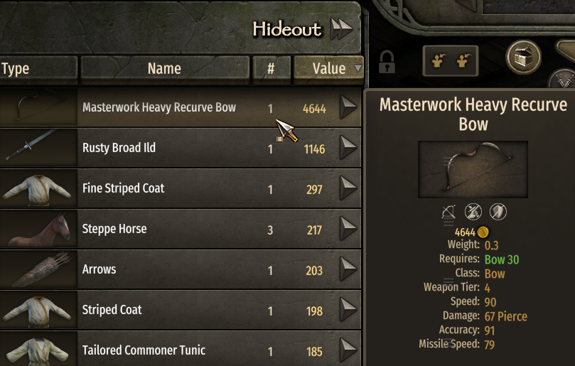Select the Tailored Commoner Tunic row

pyautogui.click(x=181, y=350)
